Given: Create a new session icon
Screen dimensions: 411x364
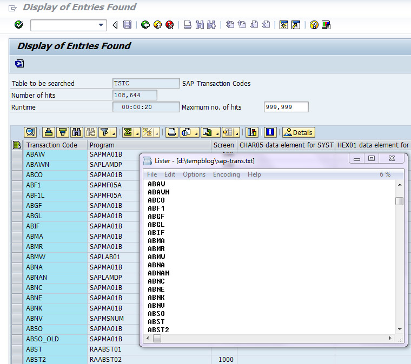Looking at the screenshot, I should tap(283, 25).
